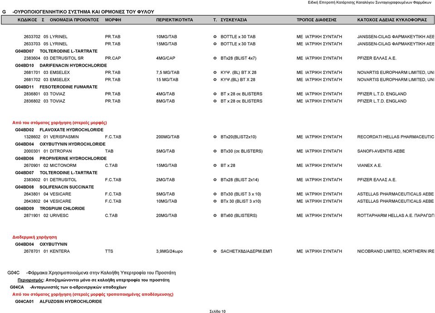The width and height of the screenshot is (435, 313).
Task: Click the NICOBRAND LIMITED holder cell
Action: 396,251
